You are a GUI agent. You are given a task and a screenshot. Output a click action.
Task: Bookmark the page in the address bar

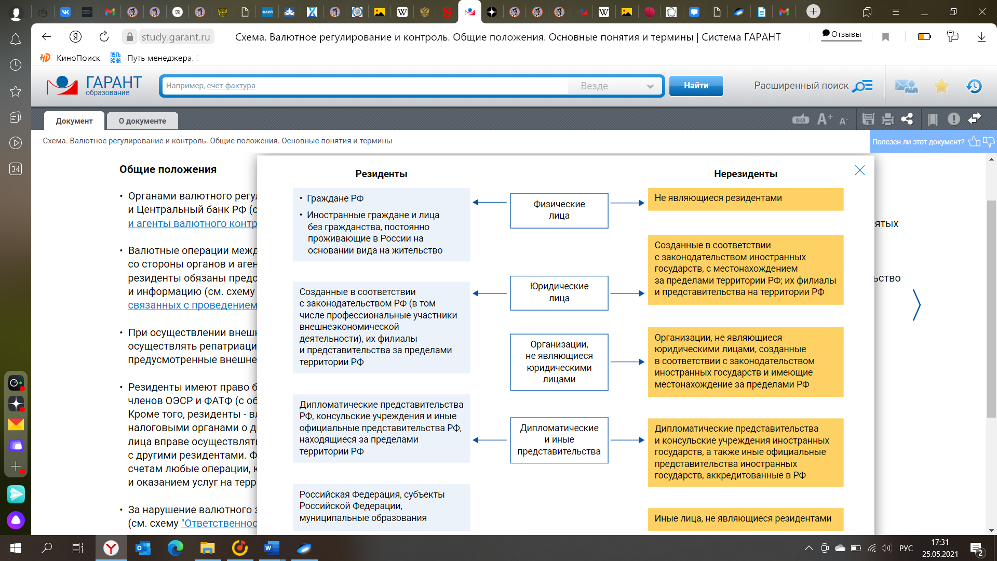click(x=886, y=37)
